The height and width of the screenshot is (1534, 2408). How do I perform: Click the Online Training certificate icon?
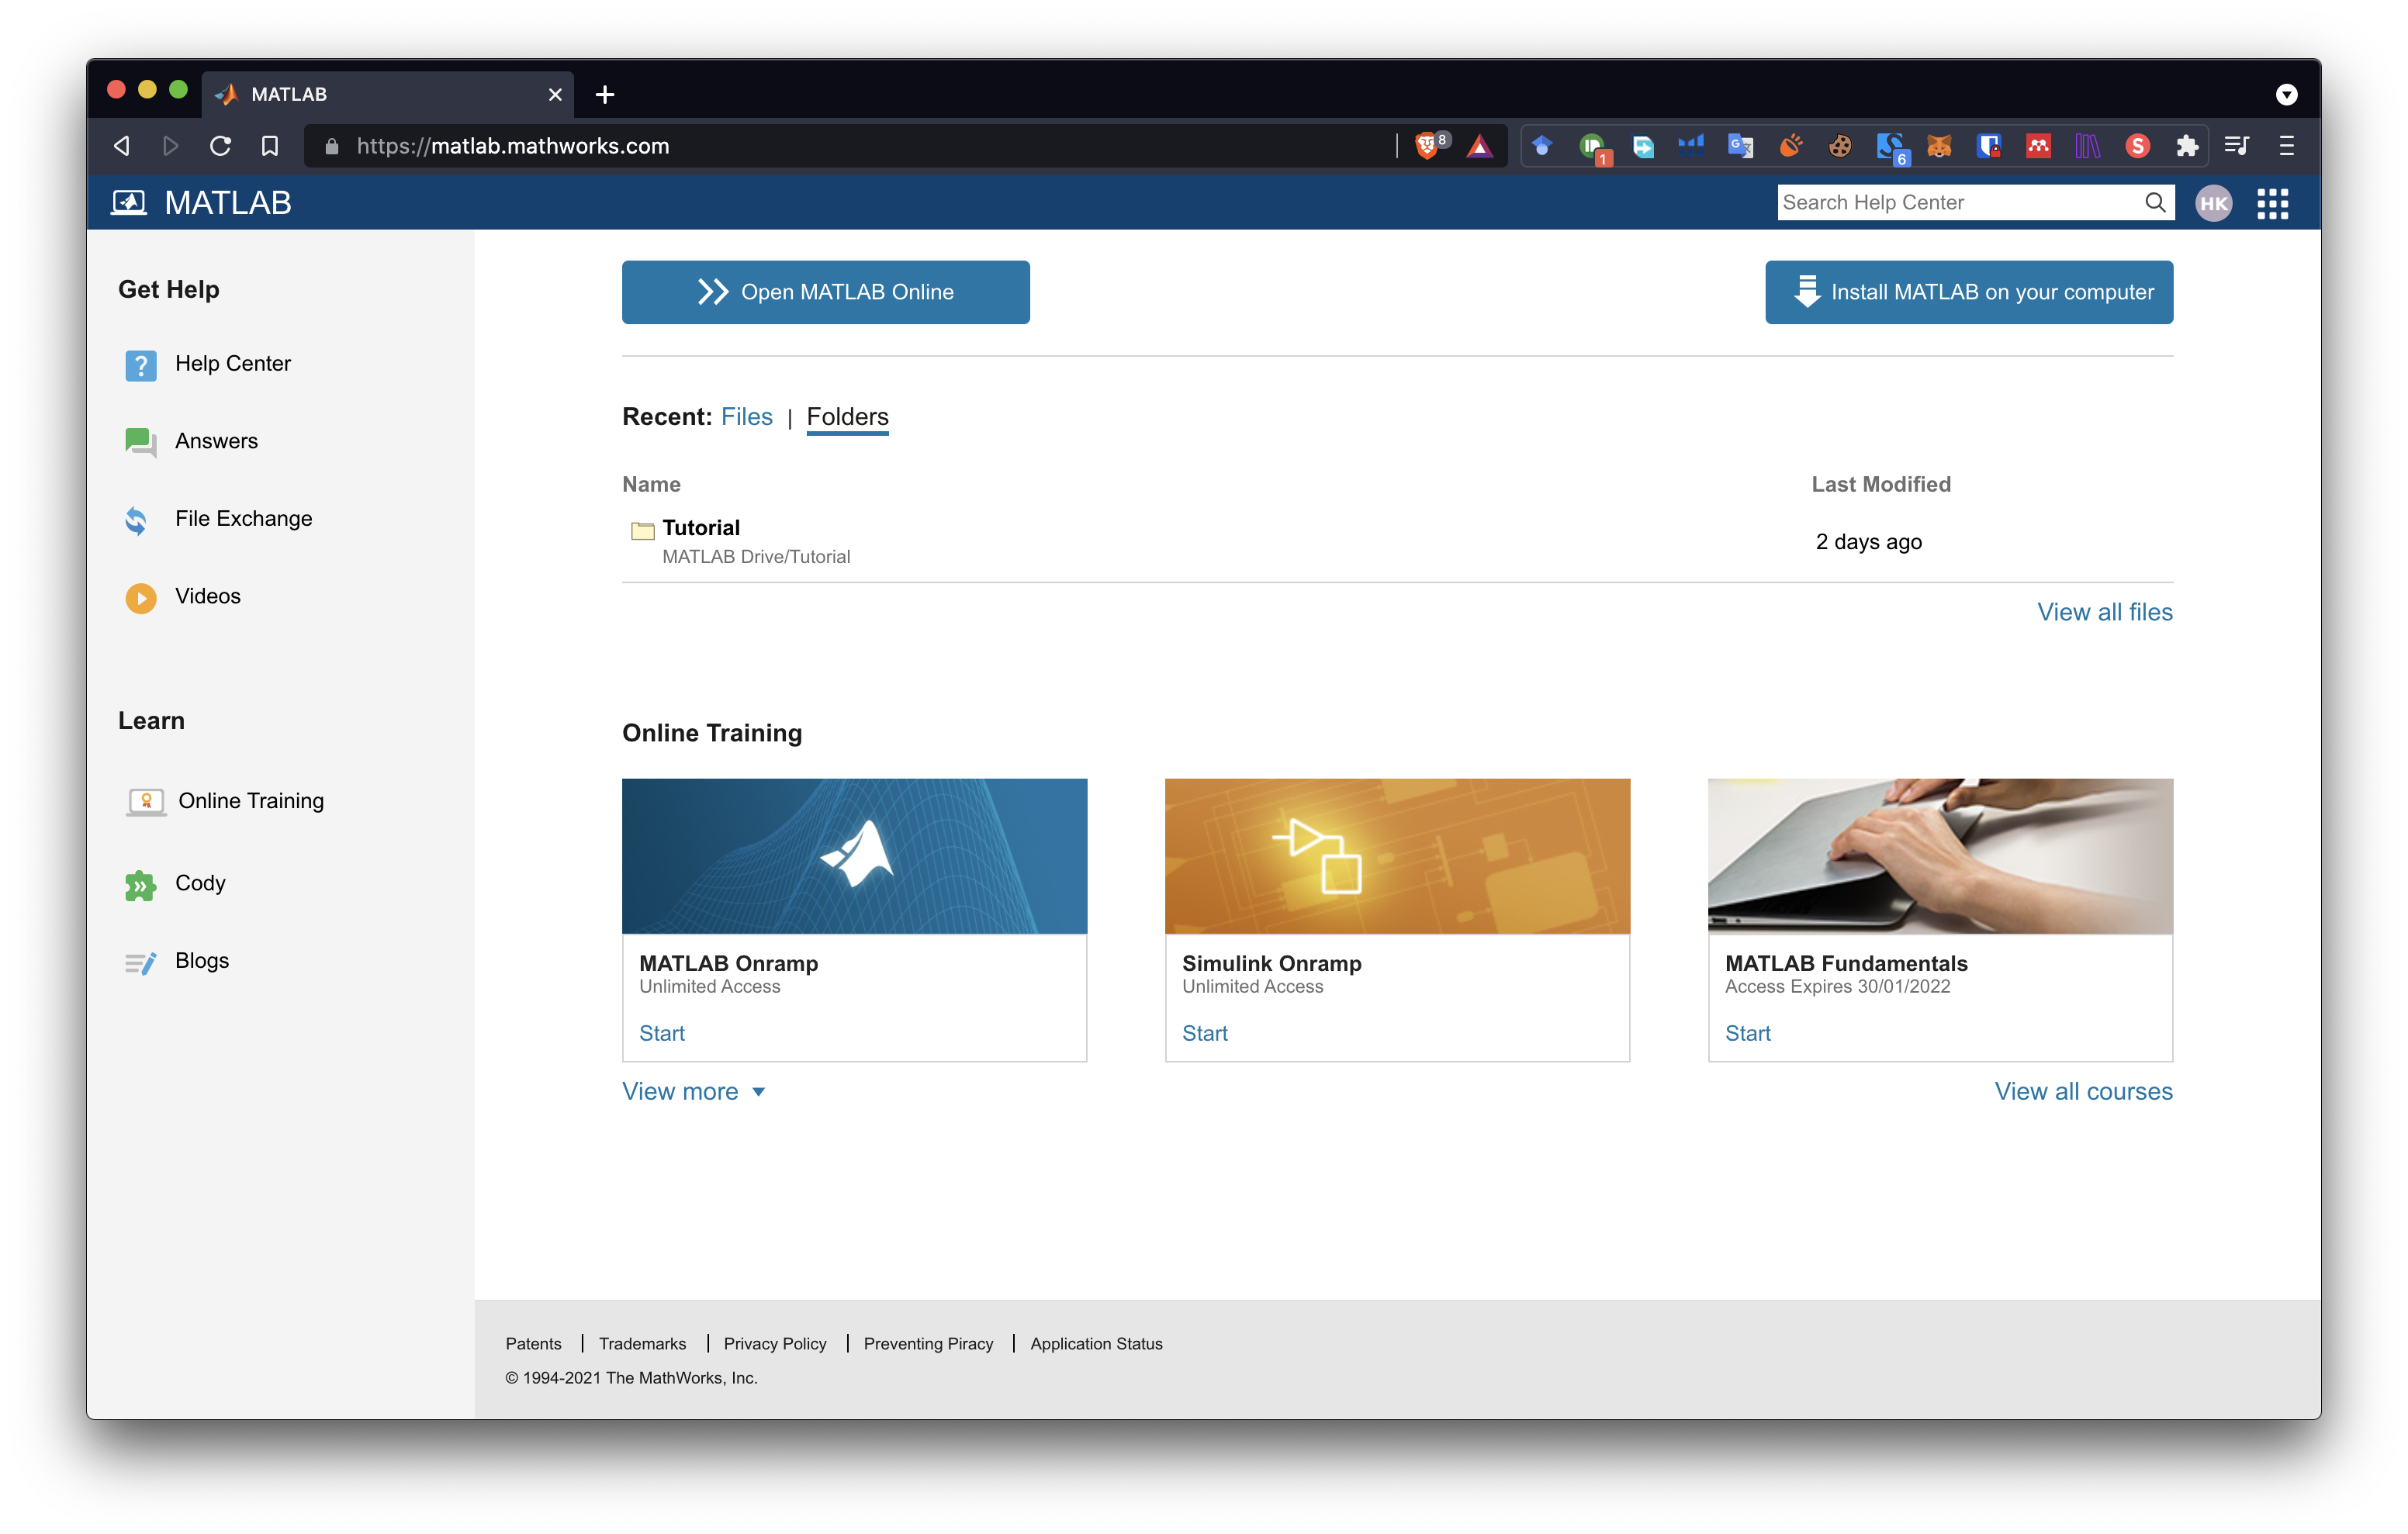[146, 801]
